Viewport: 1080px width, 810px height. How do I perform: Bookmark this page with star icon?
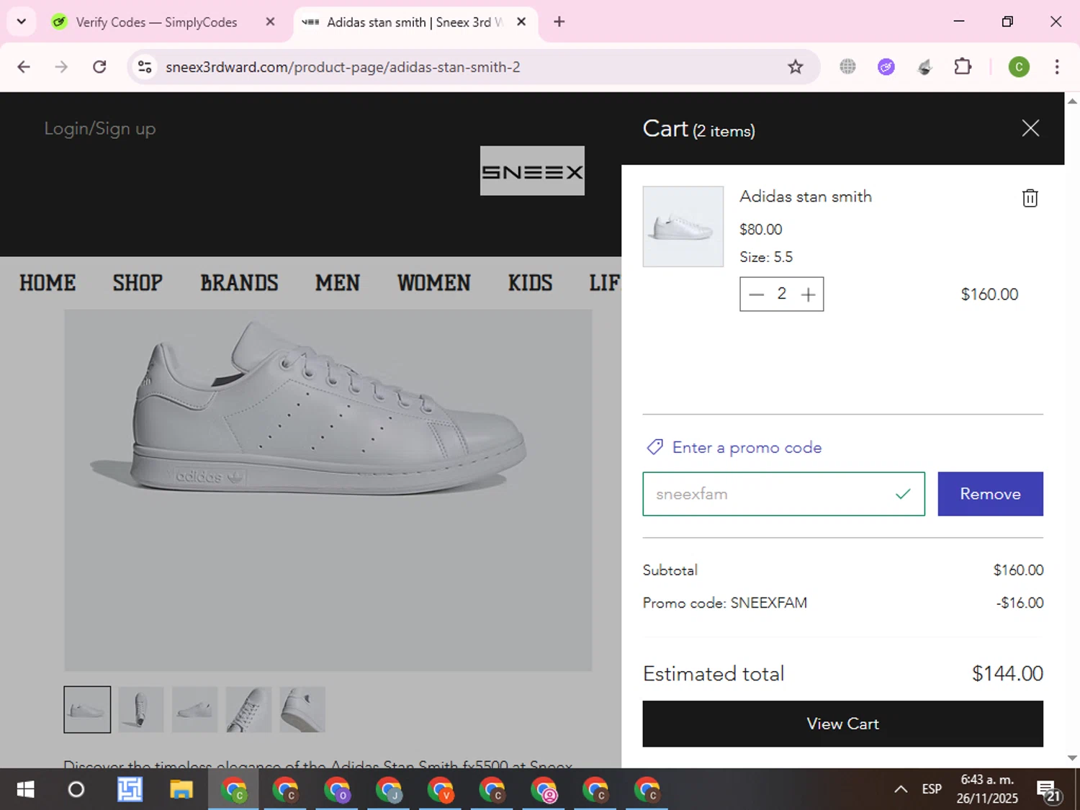795,67
